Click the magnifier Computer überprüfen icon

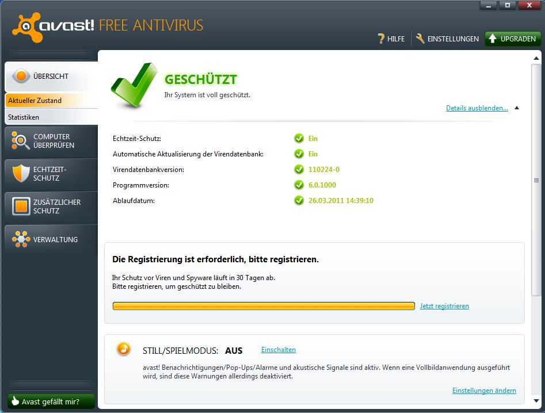click(x=20, y=141)
